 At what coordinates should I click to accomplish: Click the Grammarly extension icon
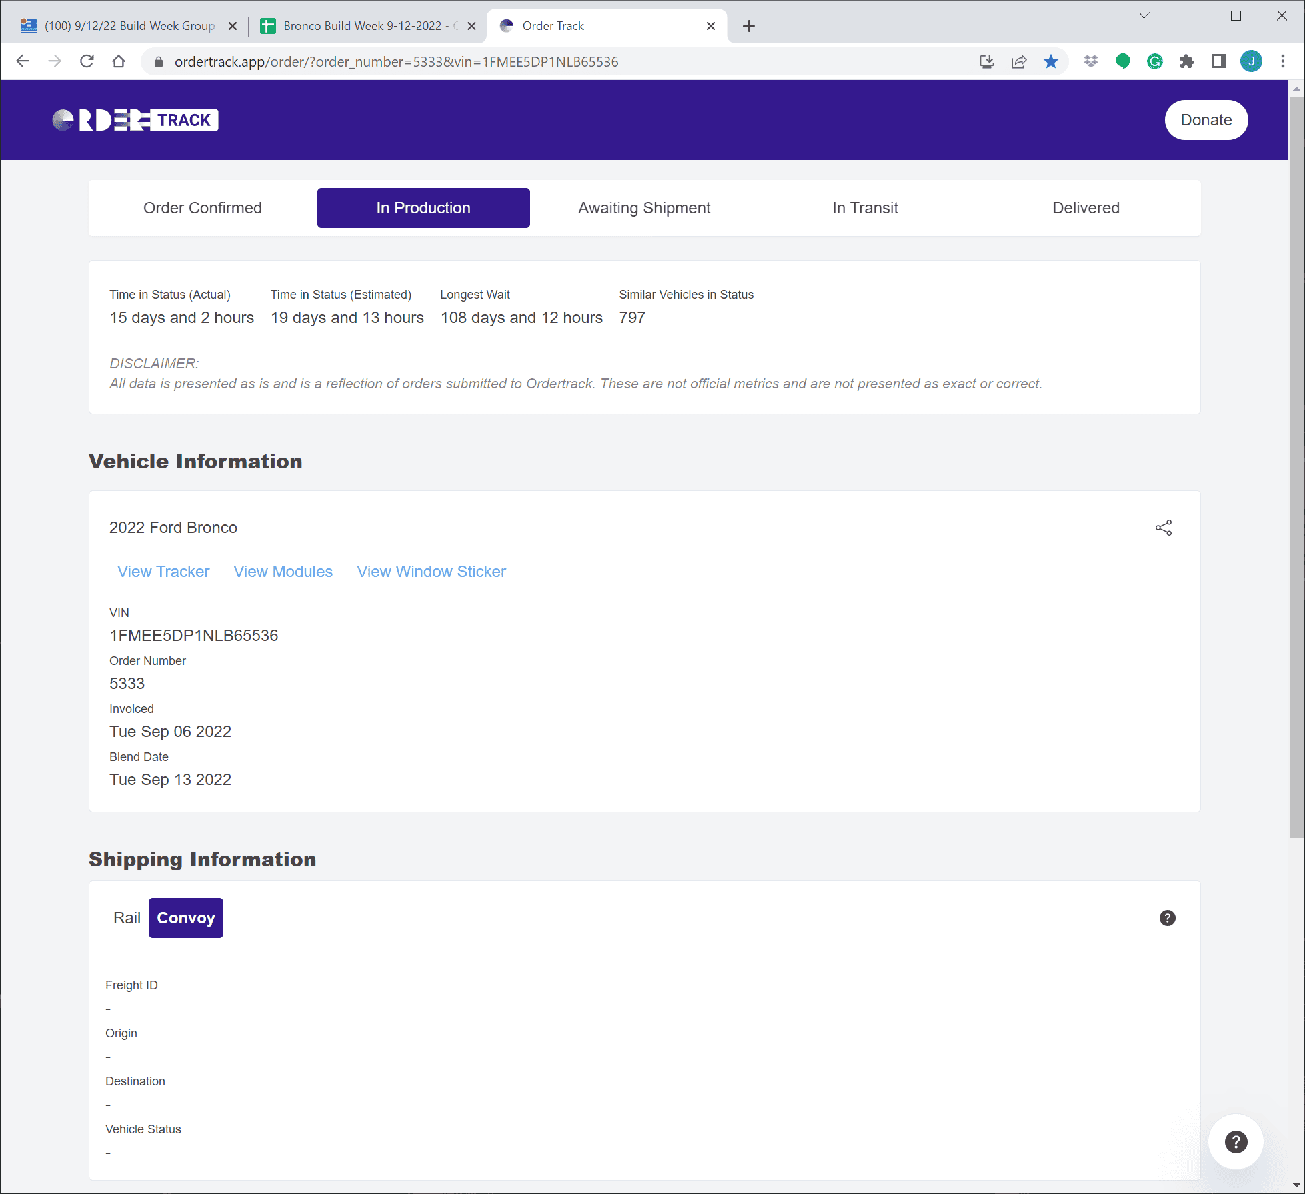click(x=1154, y=62)
